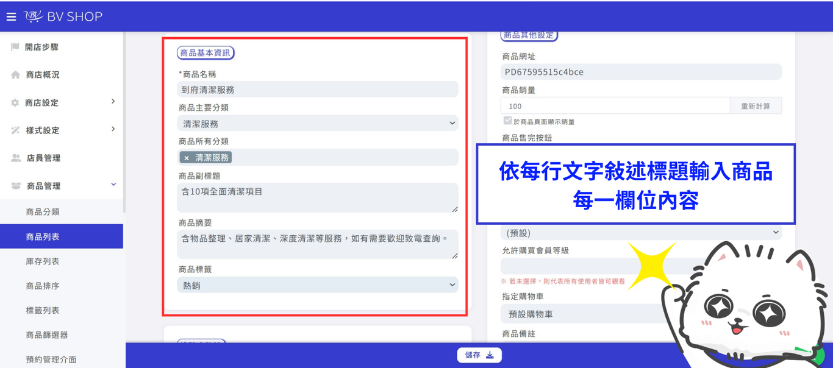
Task: Click the flag icon beside 開店步驟
Action: pyautogui.click(x=15, y=47)
